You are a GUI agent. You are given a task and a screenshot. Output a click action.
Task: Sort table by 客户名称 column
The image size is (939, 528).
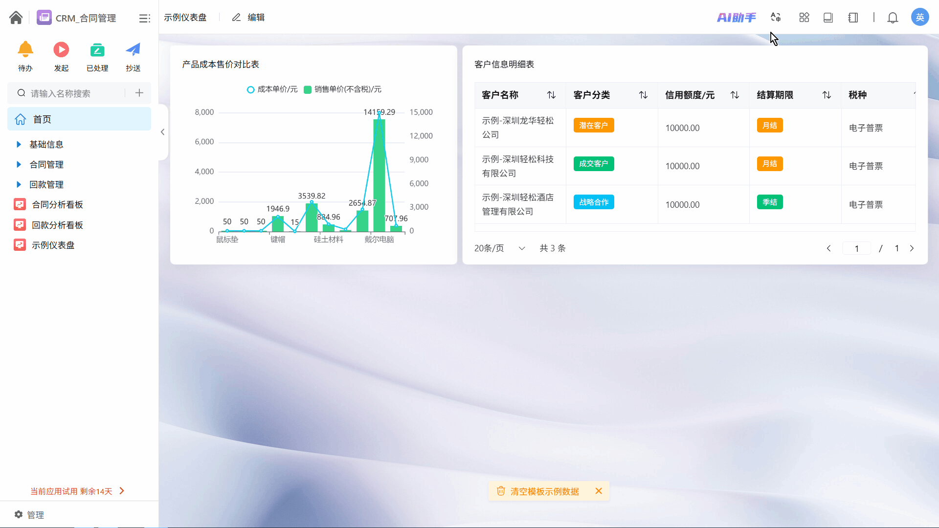coord(551,95)
